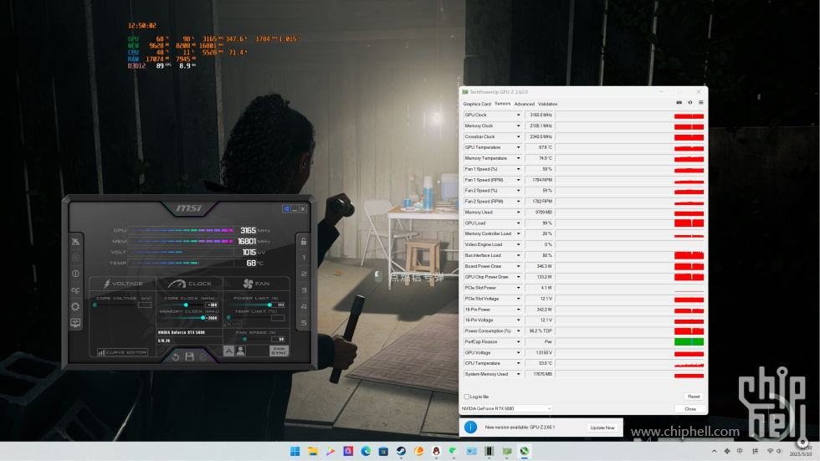This screenshot has width=820, height=461.
Task: Open GPU-Z Advanced tab
Action: click(524, 104)
